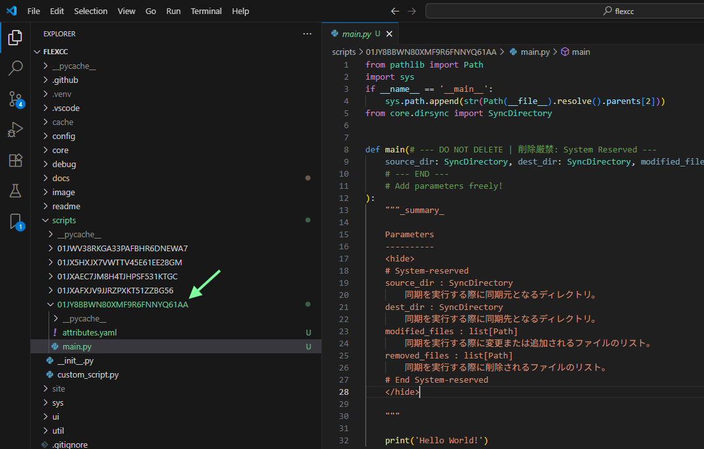Open the Run menu
Image resolution: width=704 pixels, height=449 pixels.
173,11
